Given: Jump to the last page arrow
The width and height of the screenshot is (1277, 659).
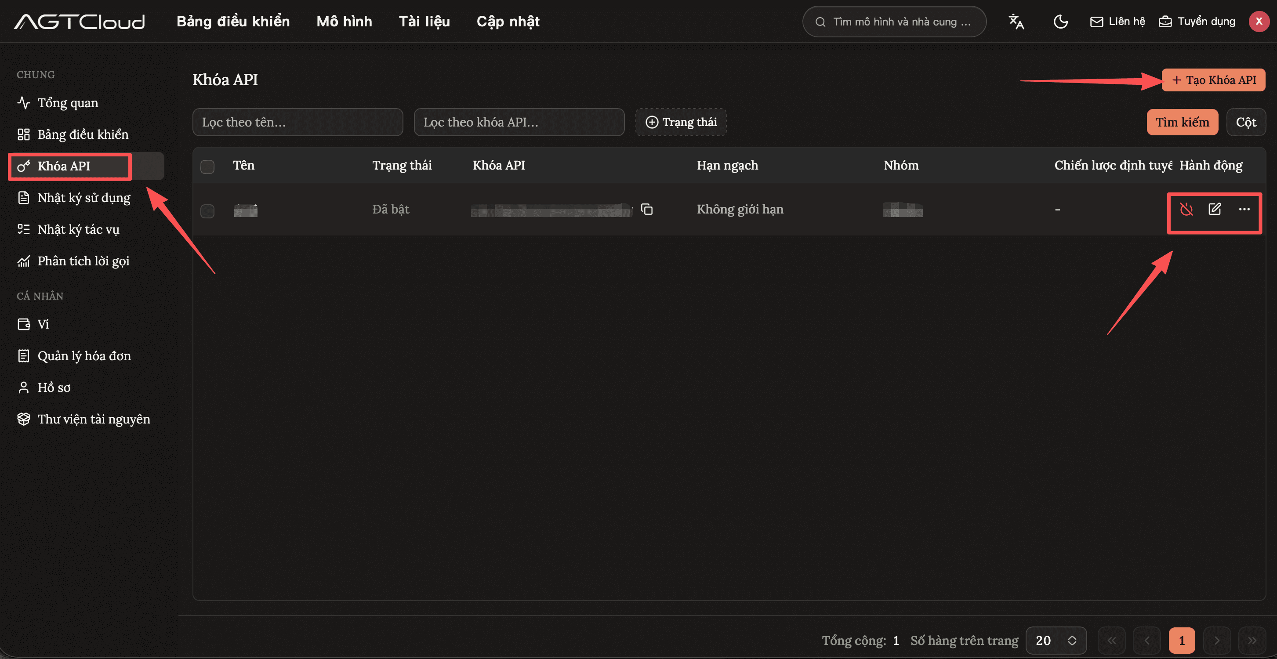Looking at the screenshot, I should click(x=1252, y=640).
